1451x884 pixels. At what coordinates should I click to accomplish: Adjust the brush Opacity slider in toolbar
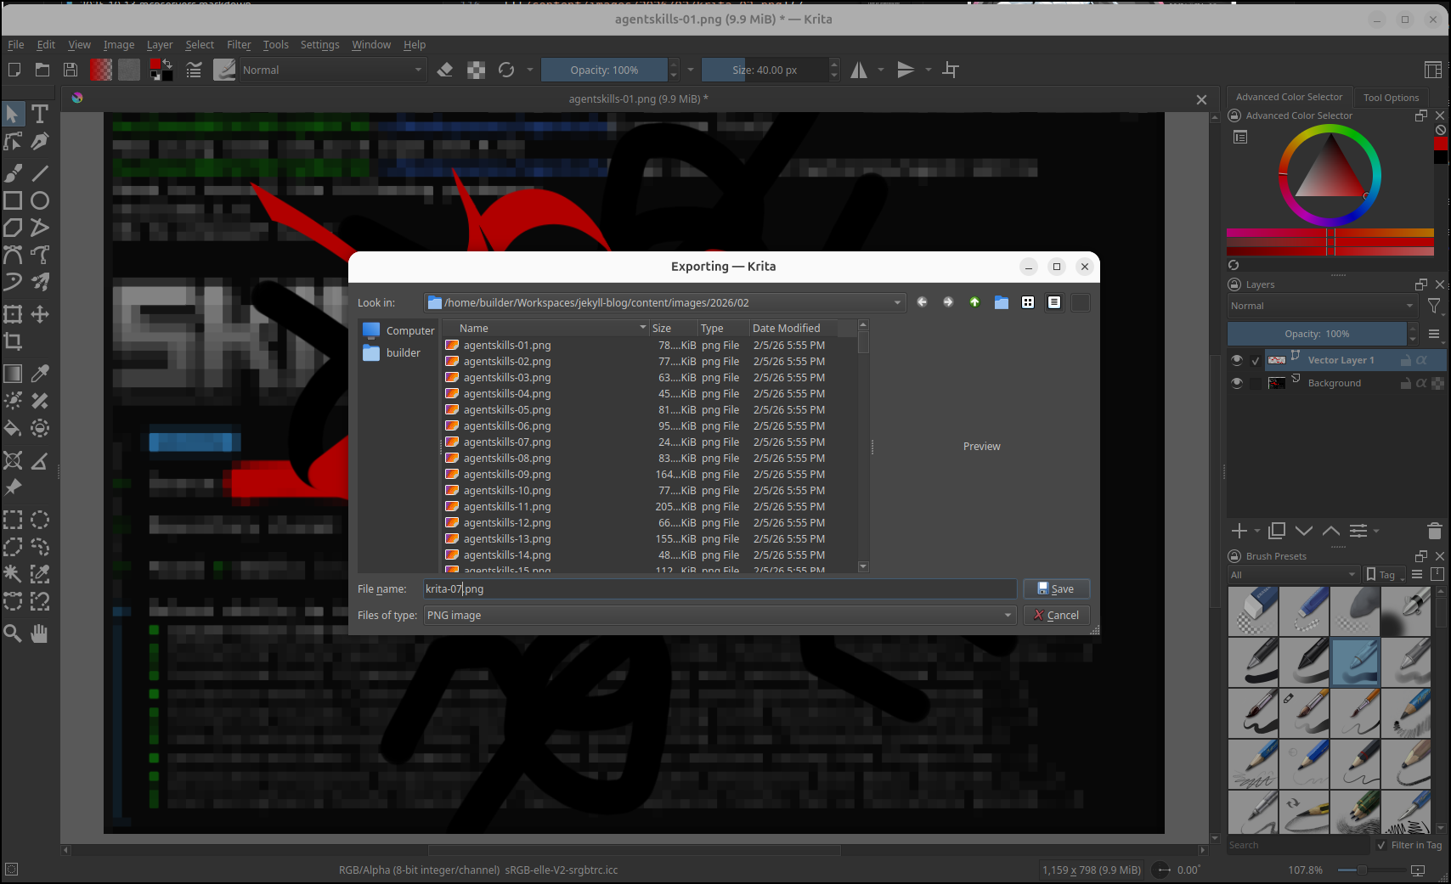604,70
